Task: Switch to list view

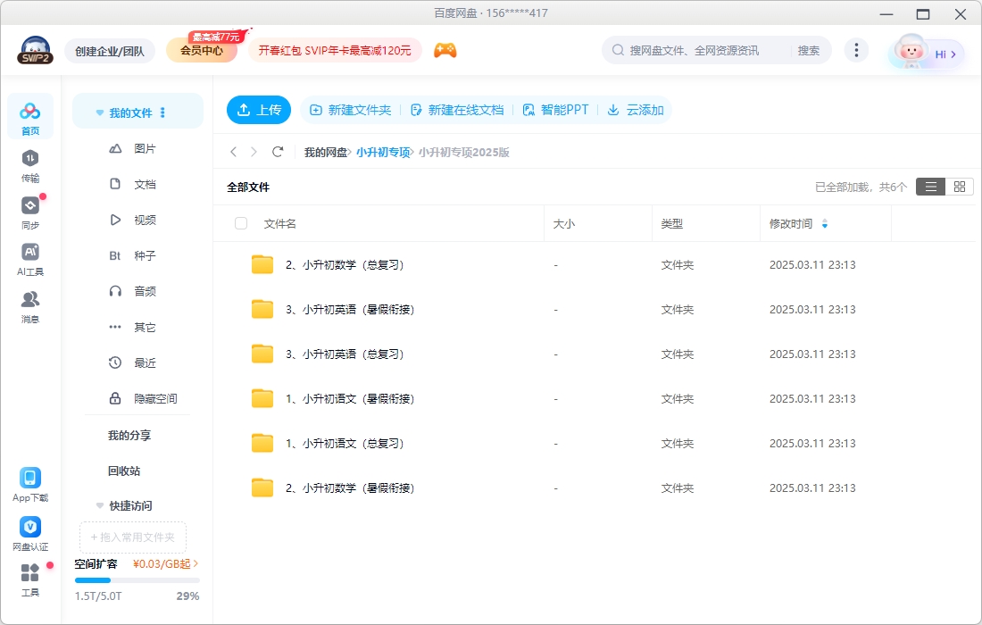Action: click(x=930, y=187)
